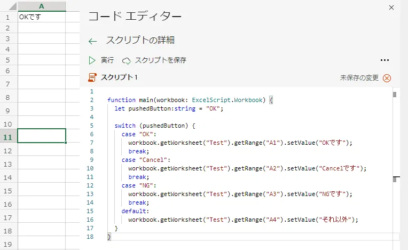This screenshot has width=408, height=250.
Task: Click the スクリプトの詳細 heading
Action: pos(140,41)
